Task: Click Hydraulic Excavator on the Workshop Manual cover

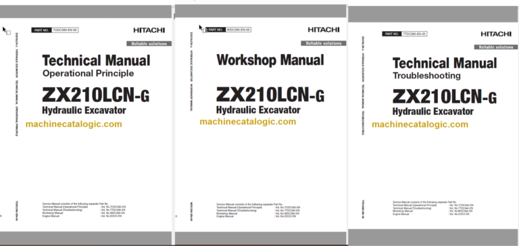Action: coord(258,109)
